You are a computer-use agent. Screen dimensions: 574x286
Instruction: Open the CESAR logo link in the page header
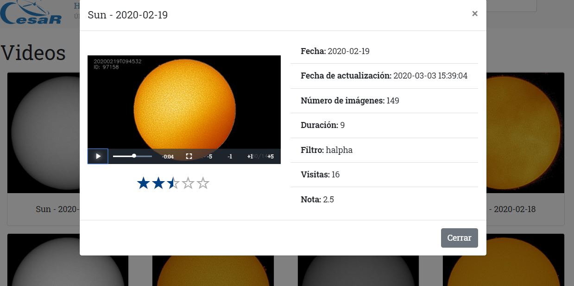tap(31, 12)
